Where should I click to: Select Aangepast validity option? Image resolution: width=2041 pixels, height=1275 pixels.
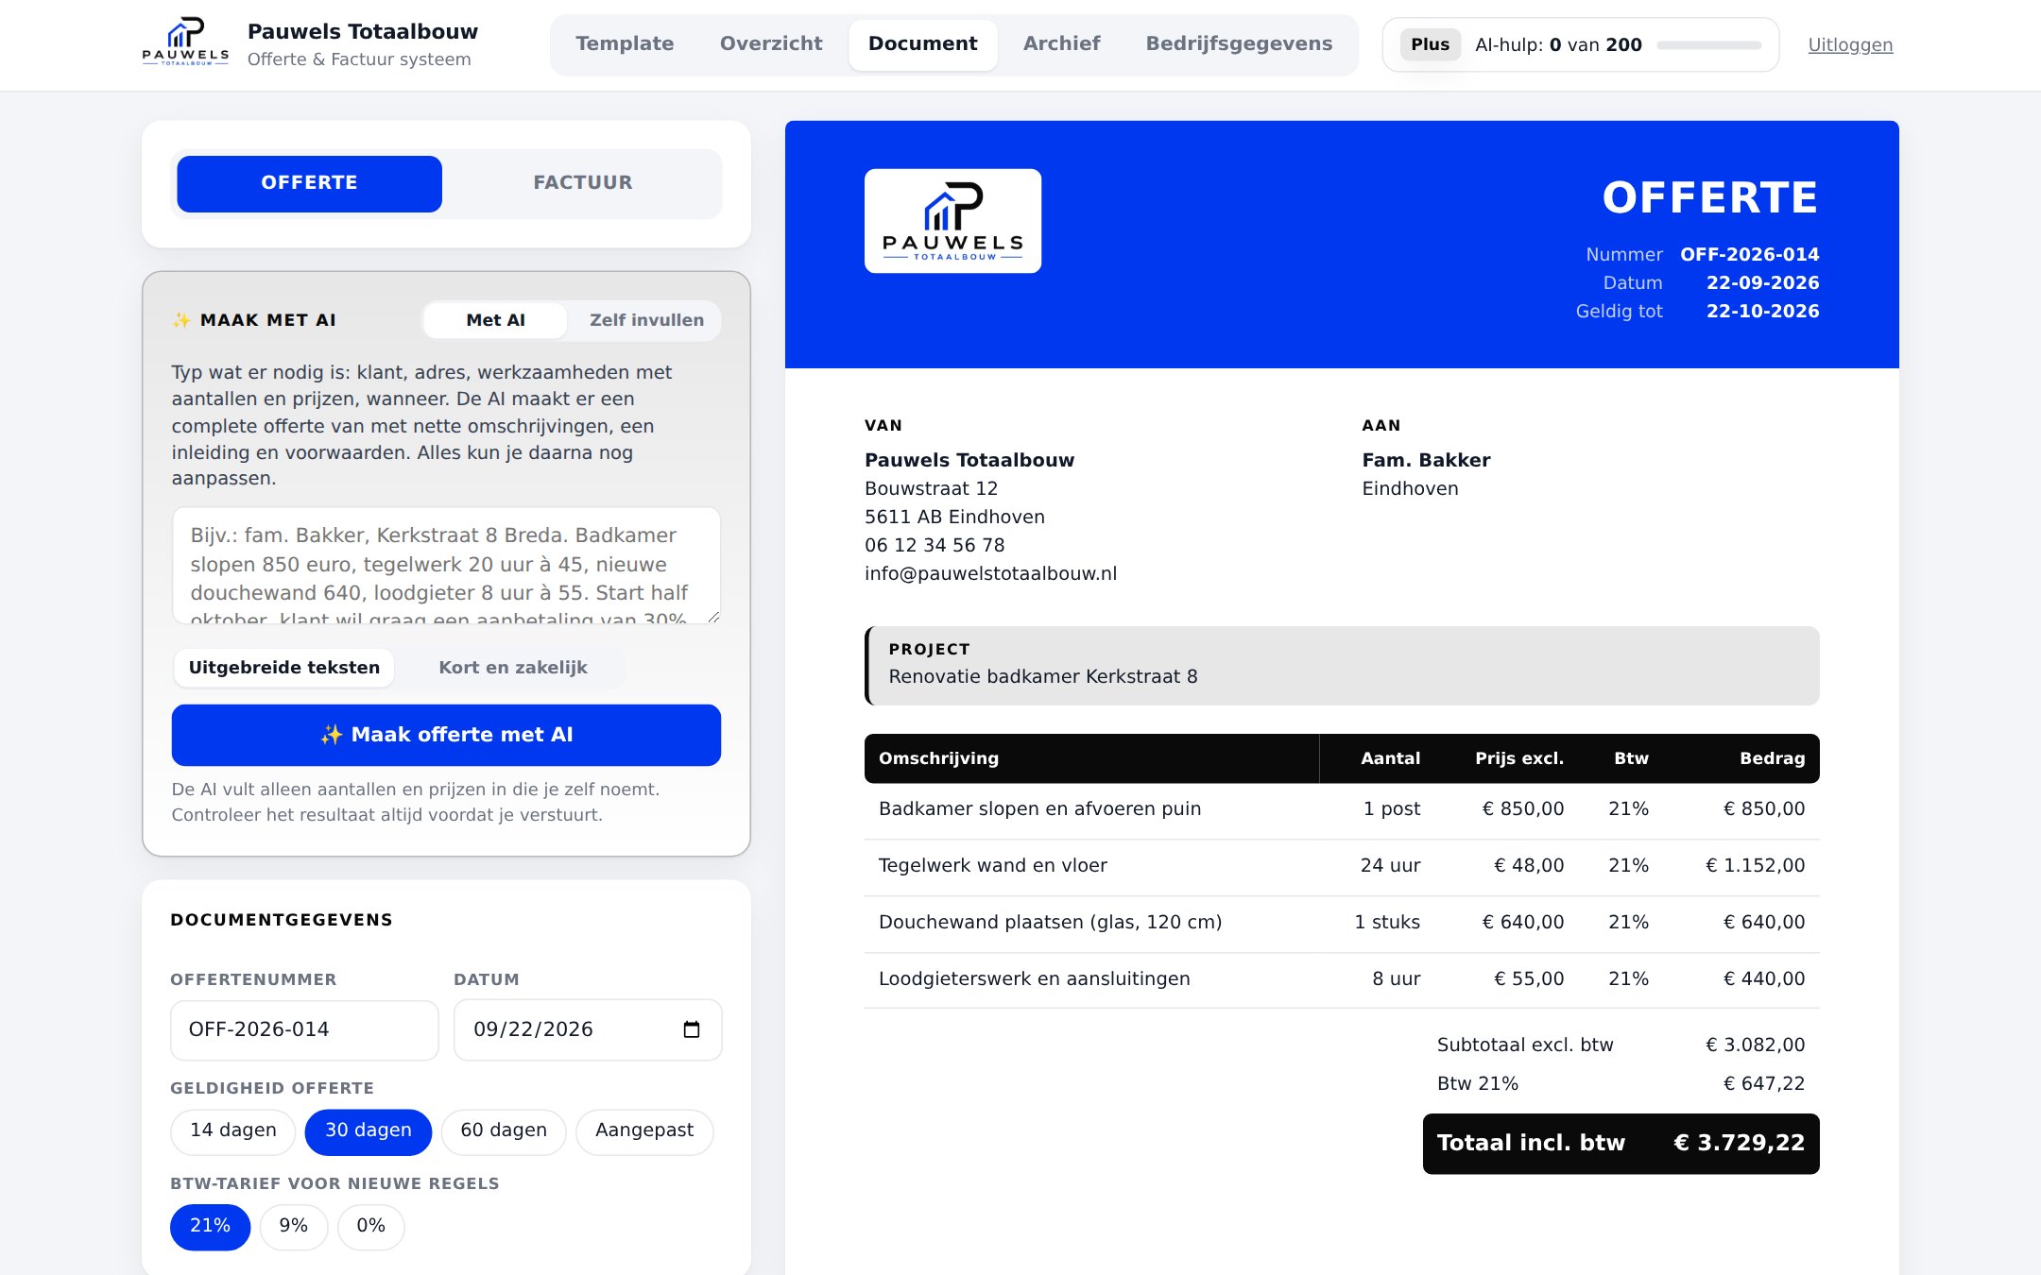tap(644, 1131)
